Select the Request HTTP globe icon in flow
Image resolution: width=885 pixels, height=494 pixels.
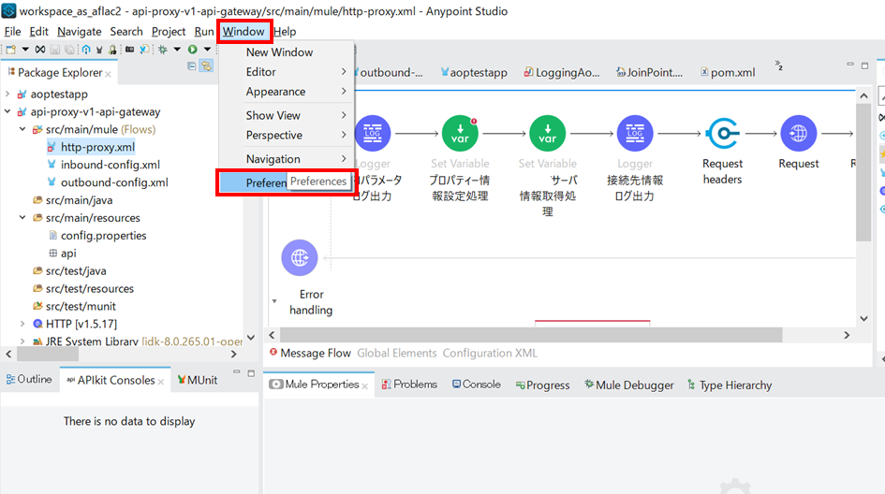798,135
